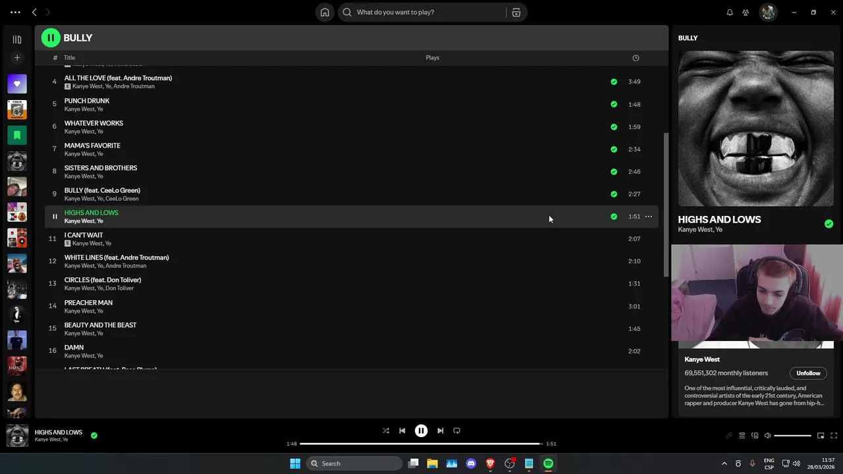The height and width of the screenshot is (474, 843).
Task: Show hidden system tray icons
Action: (x=724, y=463)
